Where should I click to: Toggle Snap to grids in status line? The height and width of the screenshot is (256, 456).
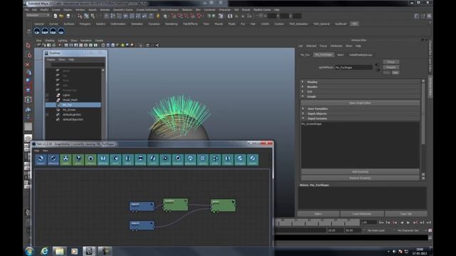pyautogui.click(x=174, y=16)
